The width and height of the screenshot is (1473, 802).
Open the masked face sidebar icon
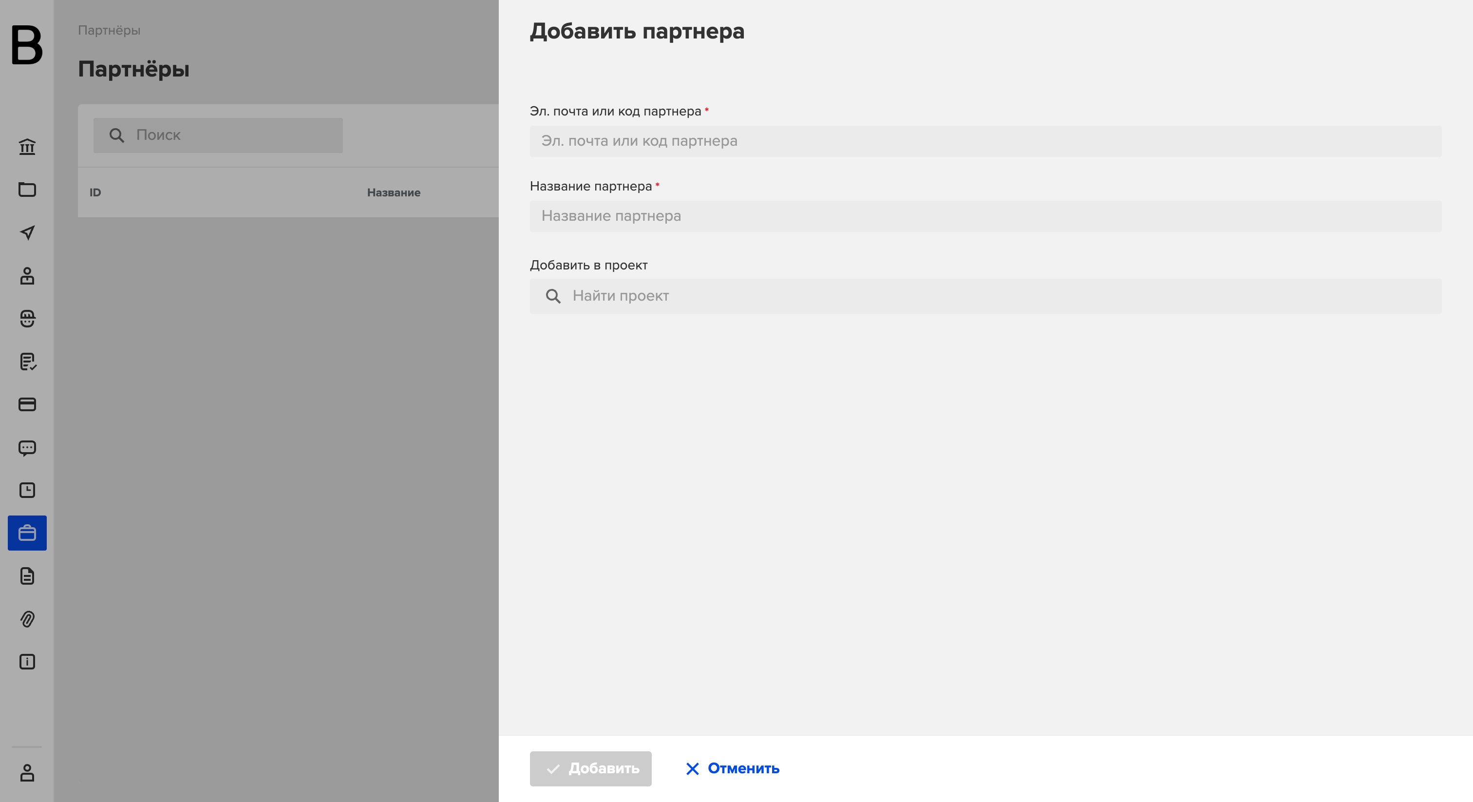(x=27, y=319)
